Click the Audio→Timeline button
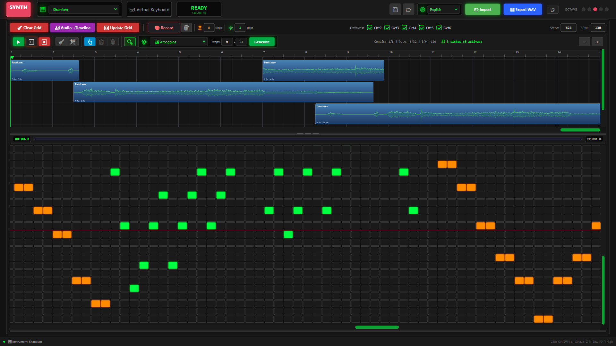616x346 pixels. [73, 28]
